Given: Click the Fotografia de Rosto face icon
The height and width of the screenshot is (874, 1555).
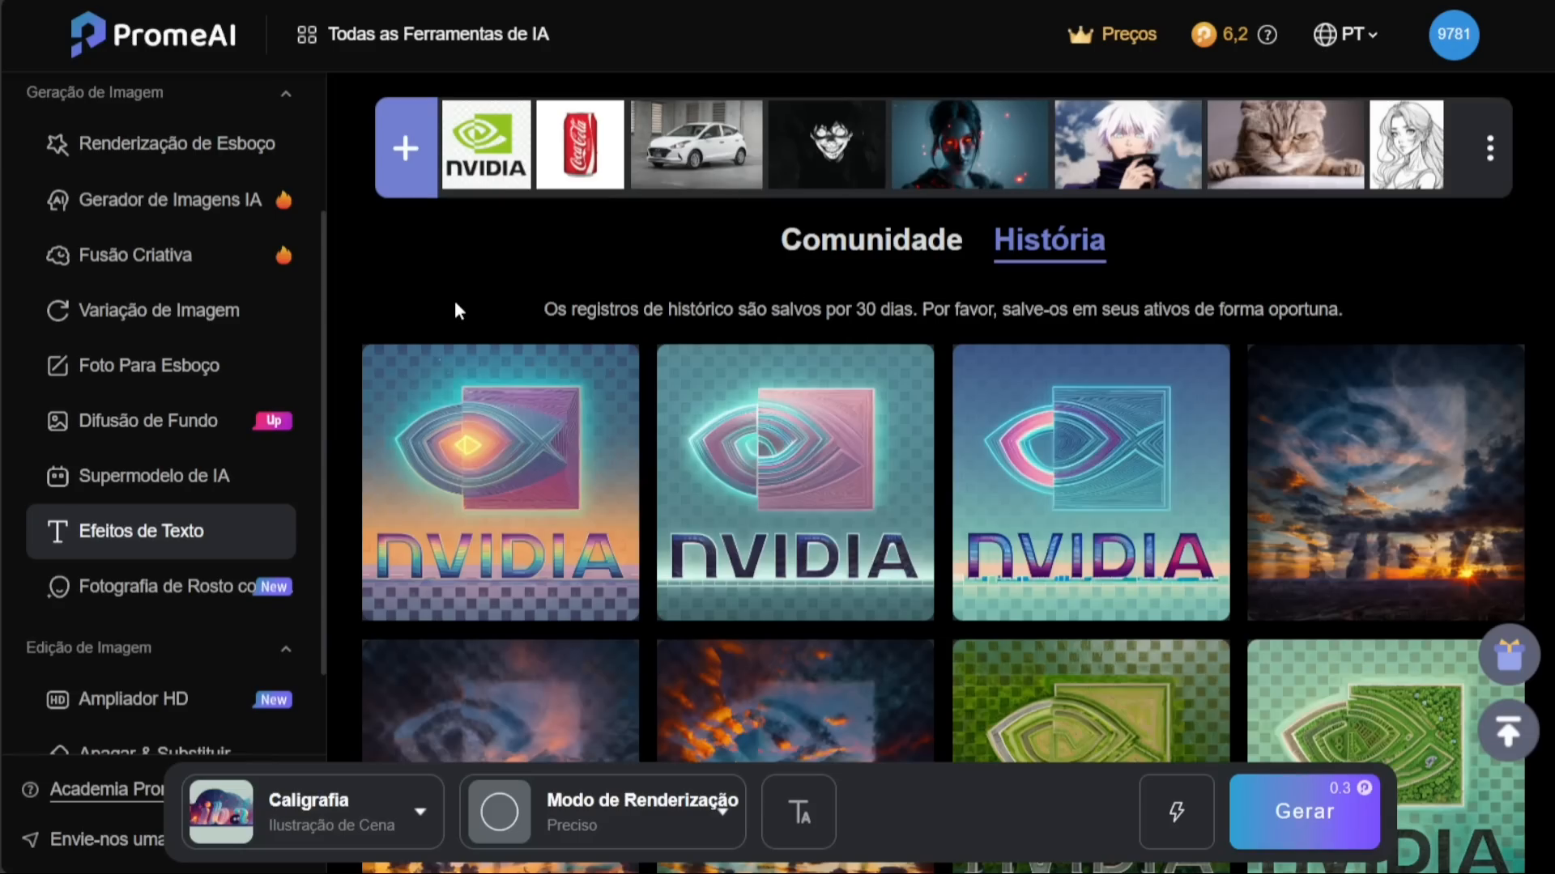Looking at the screenshot, I should [x=58, y=587].
